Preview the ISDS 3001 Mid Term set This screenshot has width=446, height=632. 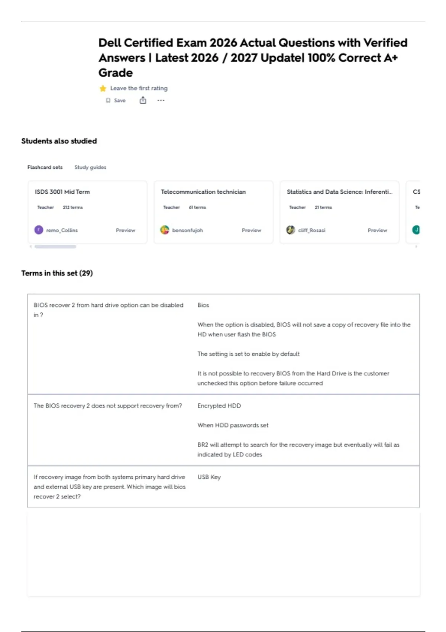126,230
